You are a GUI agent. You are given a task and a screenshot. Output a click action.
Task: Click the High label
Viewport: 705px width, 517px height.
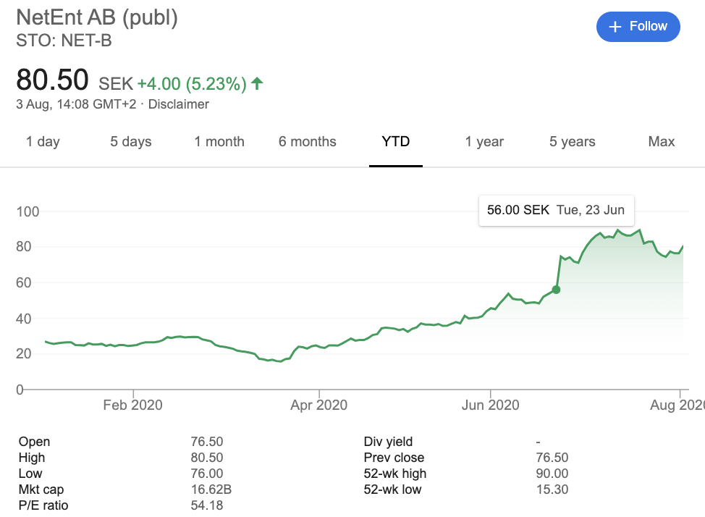32,458
